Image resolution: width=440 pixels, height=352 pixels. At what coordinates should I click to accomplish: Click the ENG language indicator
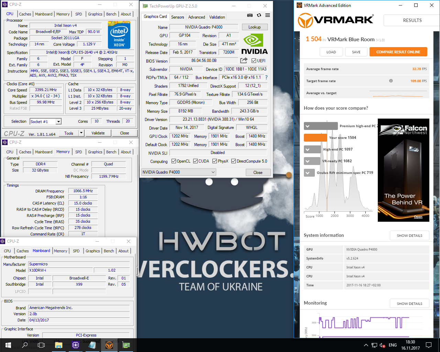click(393, 345)
